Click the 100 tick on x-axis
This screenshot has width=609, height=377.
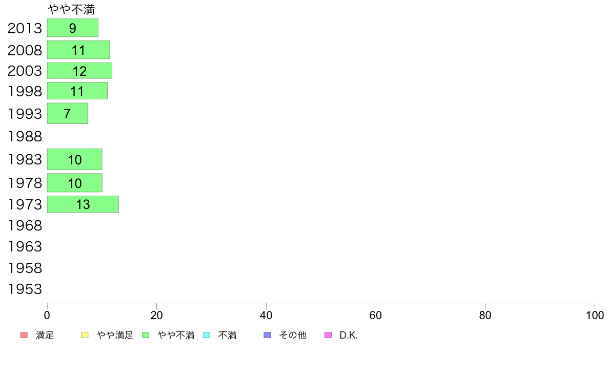tap(595, 315)
